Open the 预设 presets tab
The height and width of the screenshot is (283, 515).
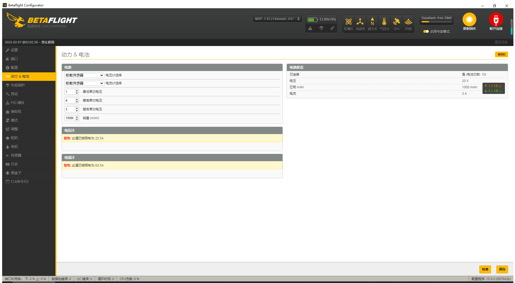[29, 94]
